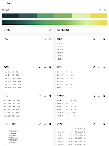
Task: Copy HEX values to clipboard
Action: click(104, 39)
